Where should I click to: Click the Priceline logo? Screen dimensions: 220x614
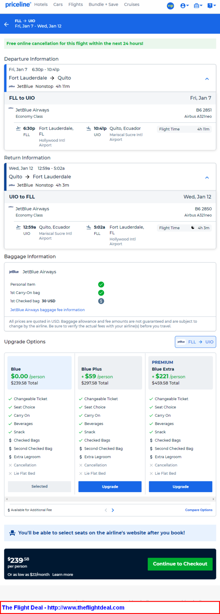[18, 5]
